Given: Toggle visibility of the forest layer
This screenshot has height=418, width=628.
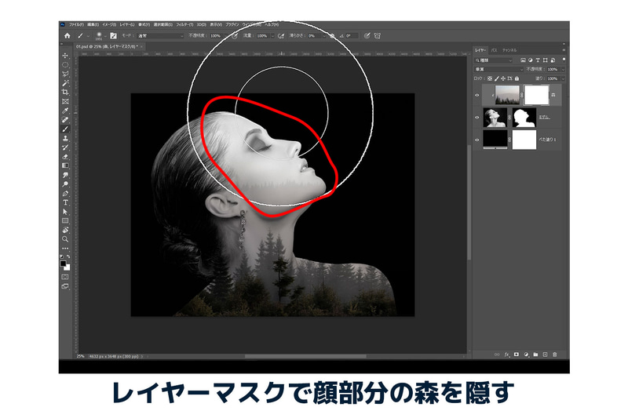Looking at the screenshot, I should coord(477,95).
